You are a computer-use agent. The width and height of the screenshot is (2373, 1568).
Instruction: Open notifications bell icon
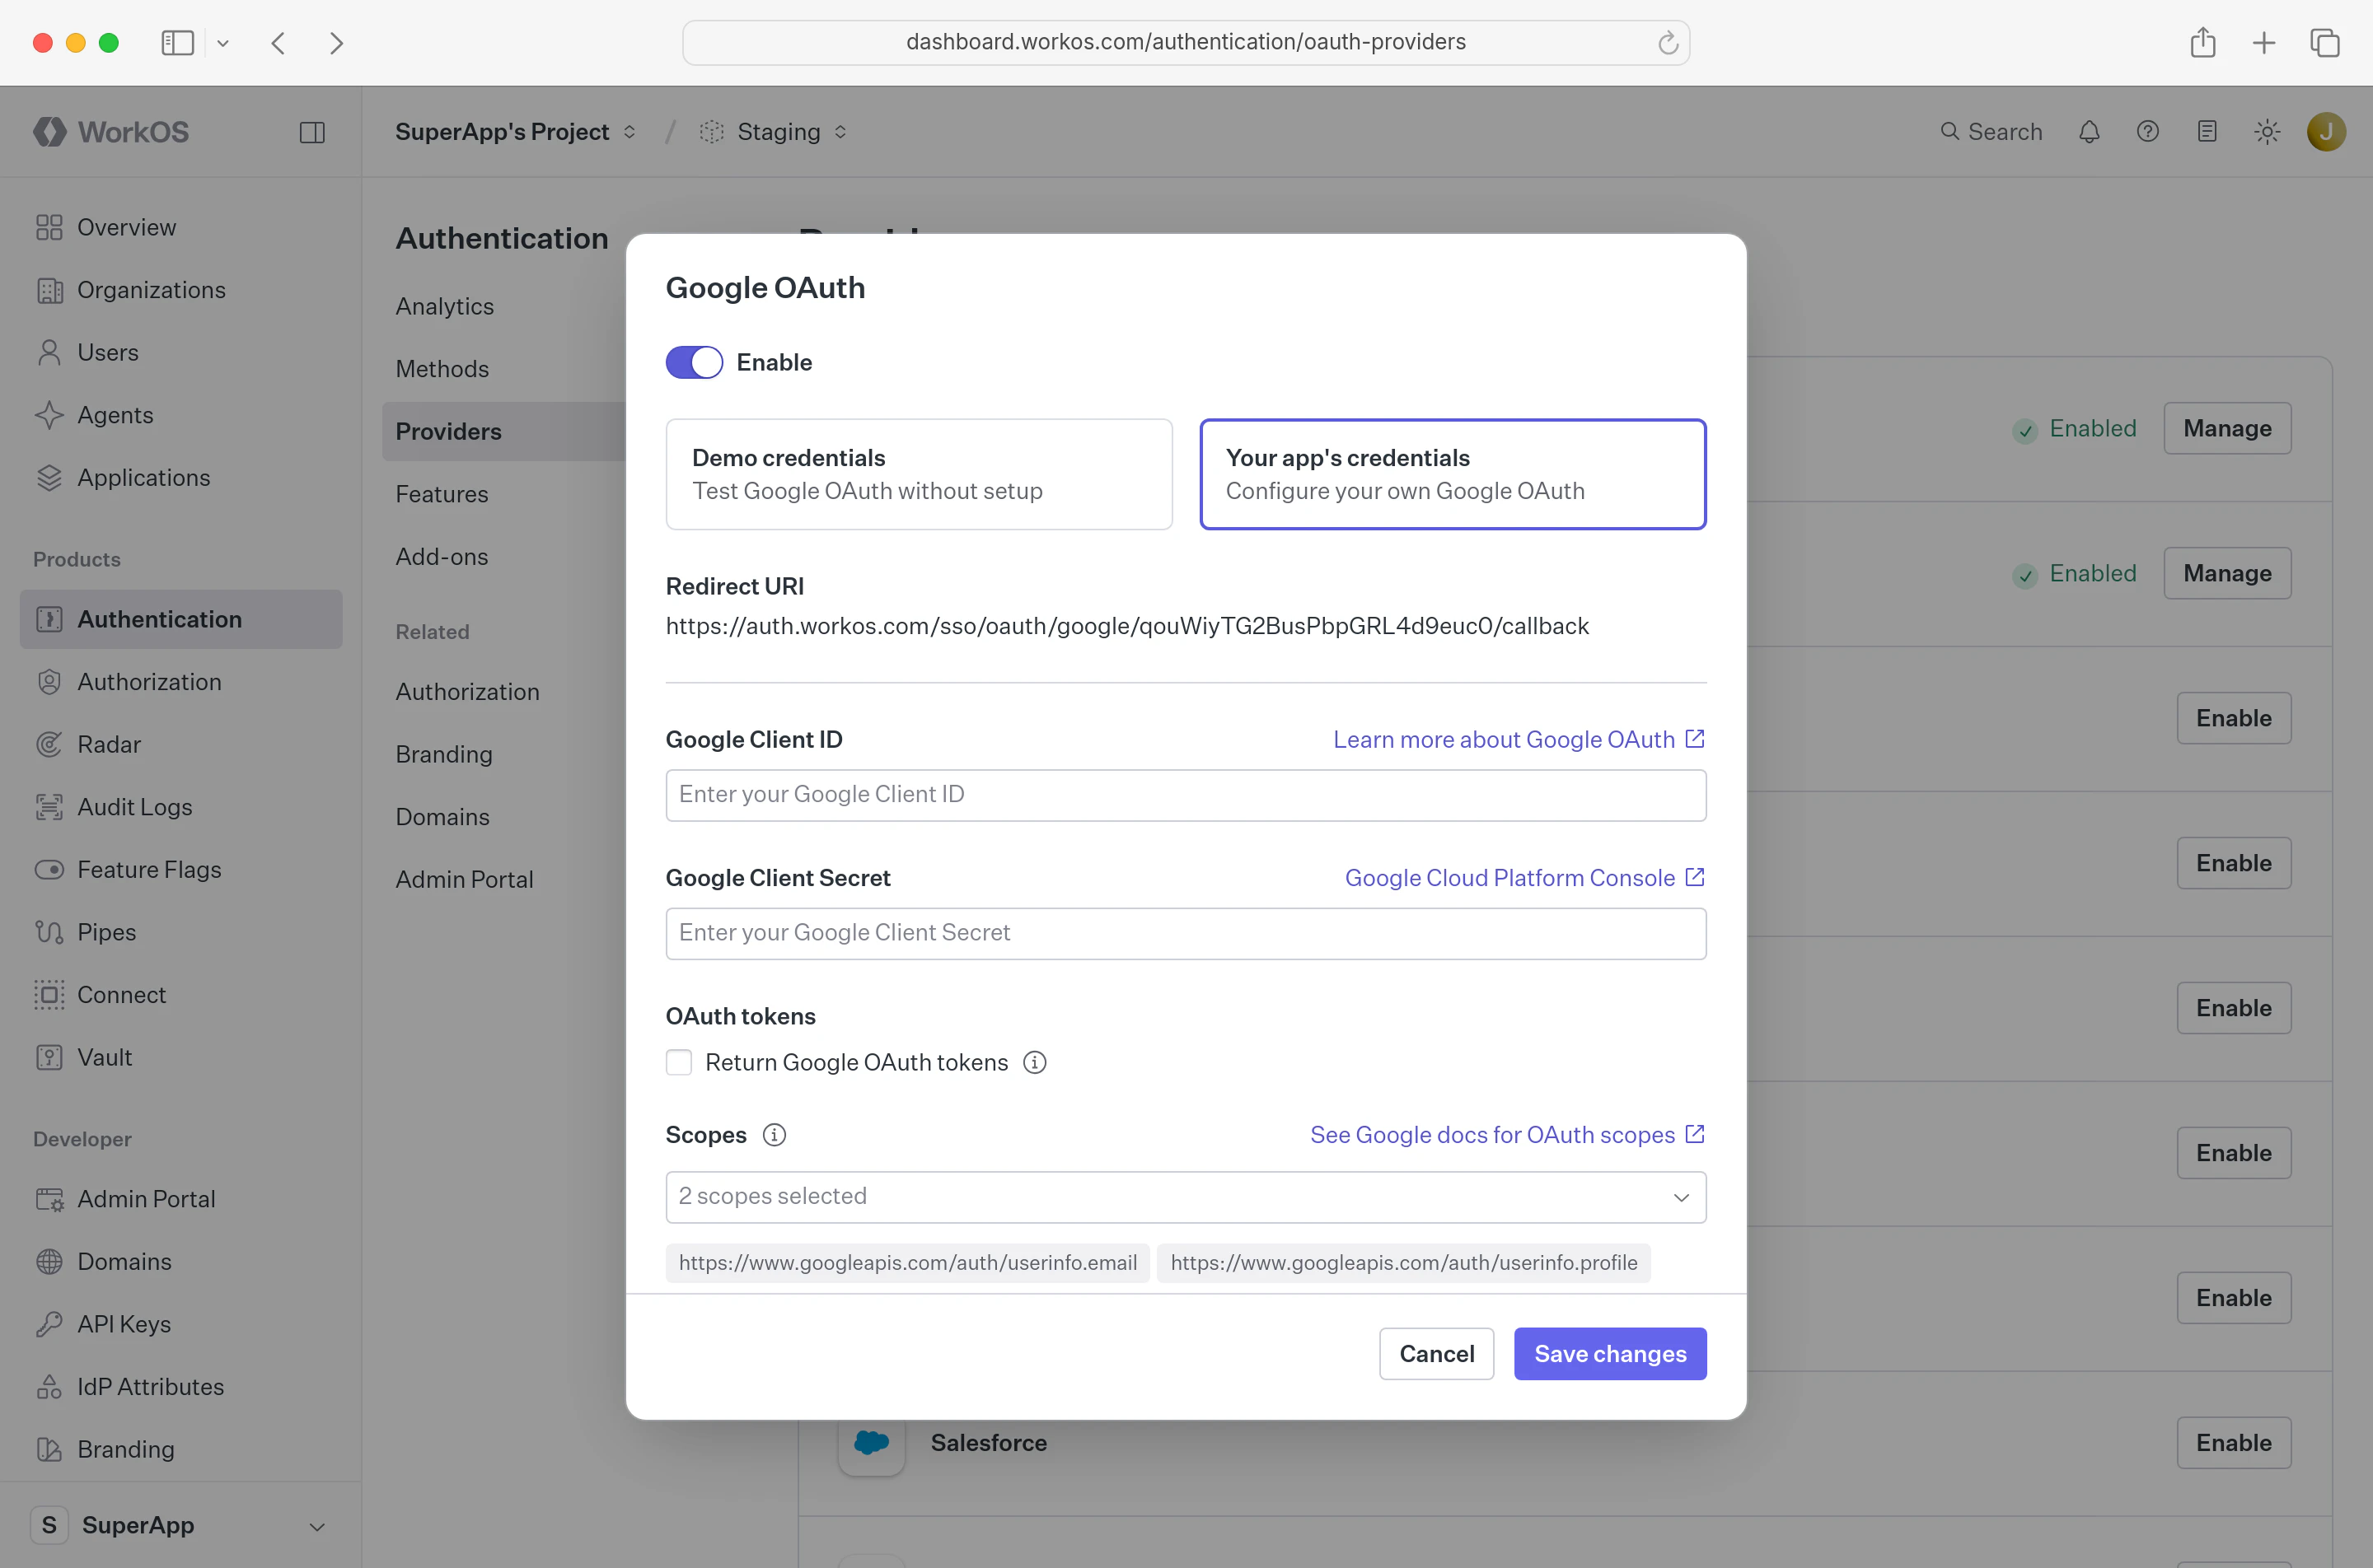click(x=2089, y=132)
